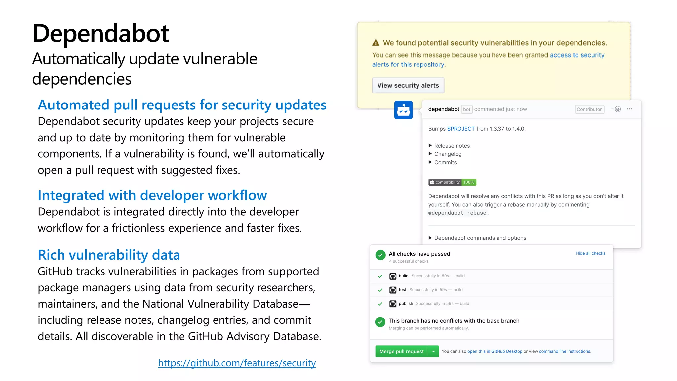Expand the Commits section
Viewport: 677px width, 381px height.
pyautogui.click(x=430, y=162)
